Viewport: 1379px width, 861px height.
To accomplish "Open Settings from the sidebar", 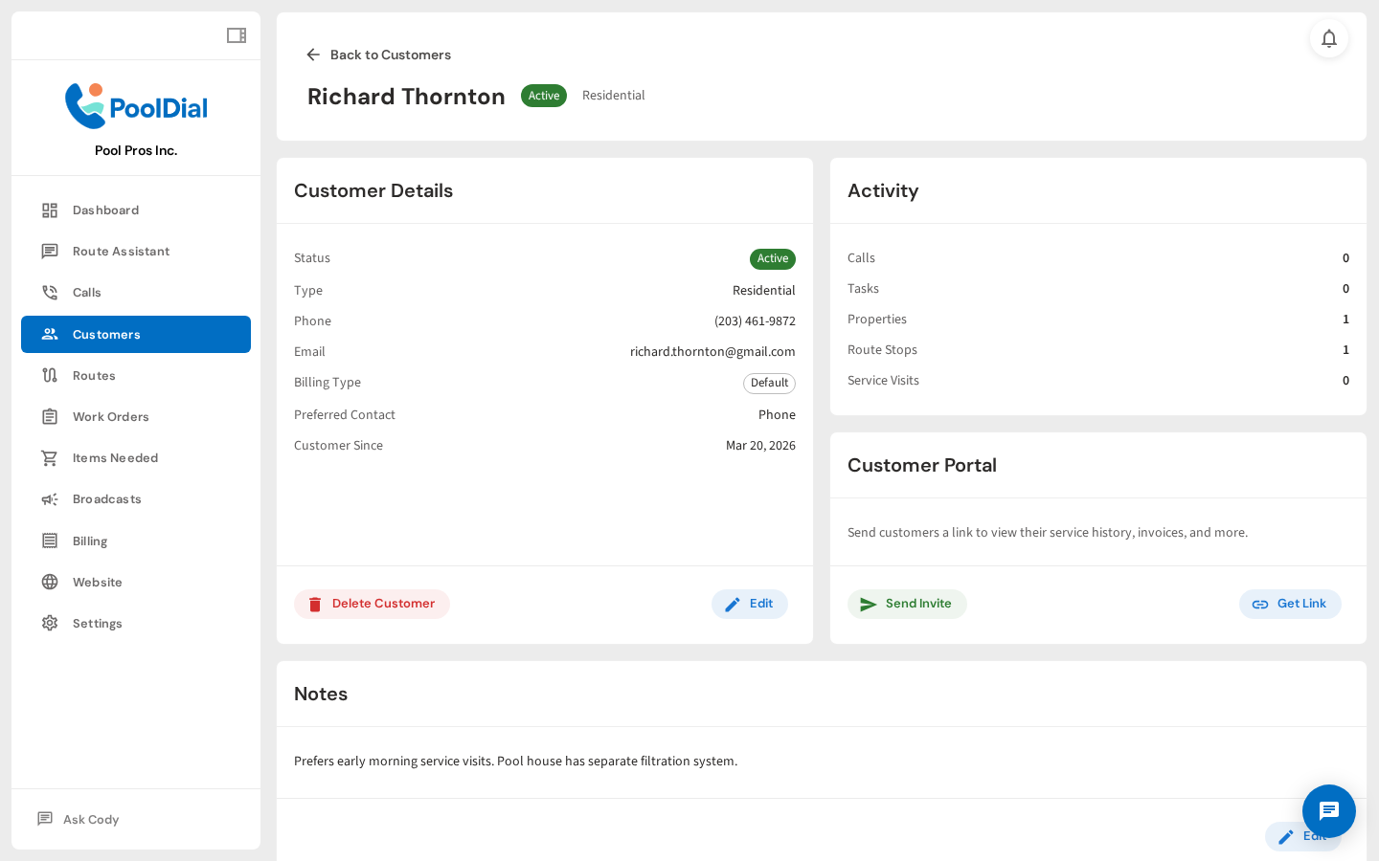I will coord(97,623).
